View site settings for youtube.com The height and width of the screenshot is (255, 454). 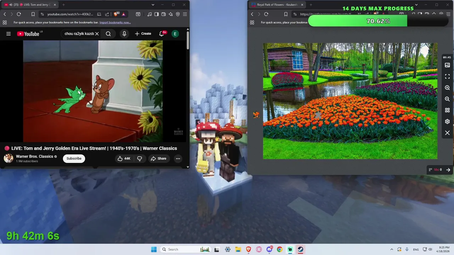pos(42,14)
